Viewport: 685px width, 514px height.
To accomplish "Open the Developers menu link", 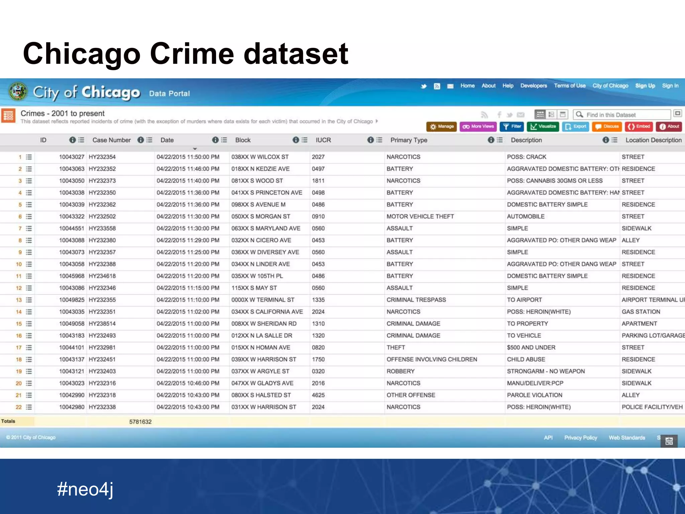I will click(x=533, y=86).
